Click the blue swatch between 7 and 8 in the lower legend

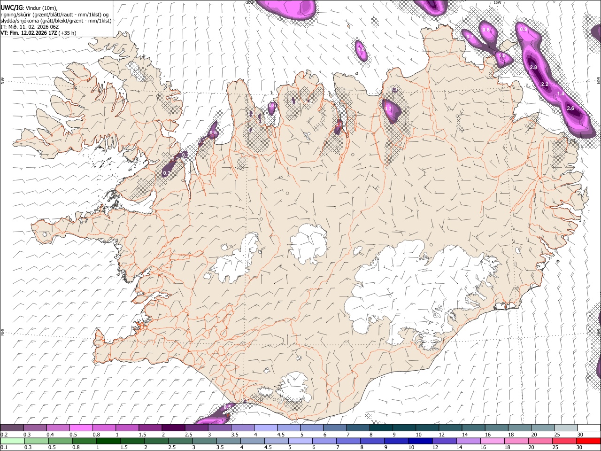[348, 441]
